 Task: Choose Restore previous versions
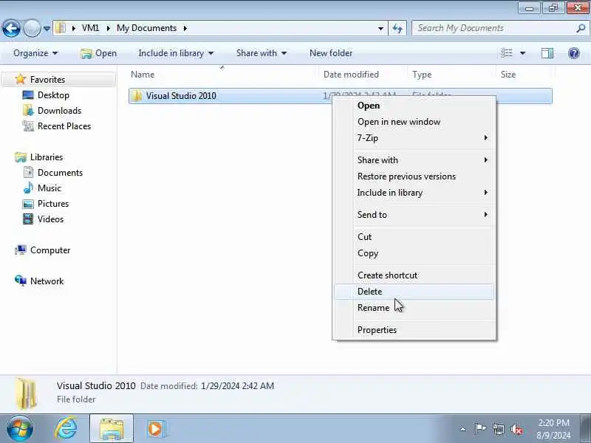414,176
